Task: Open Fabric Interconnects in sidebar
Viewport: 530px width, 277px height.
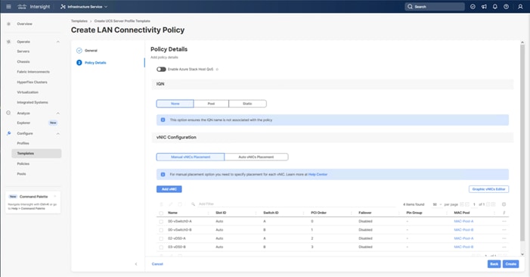Action: [33, 72]
